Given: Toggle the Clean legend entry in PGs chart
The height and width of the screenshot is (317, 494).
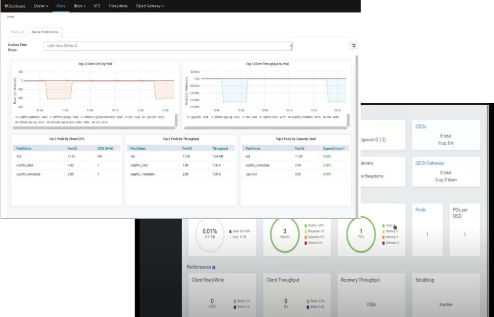Looking at the screenshot, I should [388, 225].
